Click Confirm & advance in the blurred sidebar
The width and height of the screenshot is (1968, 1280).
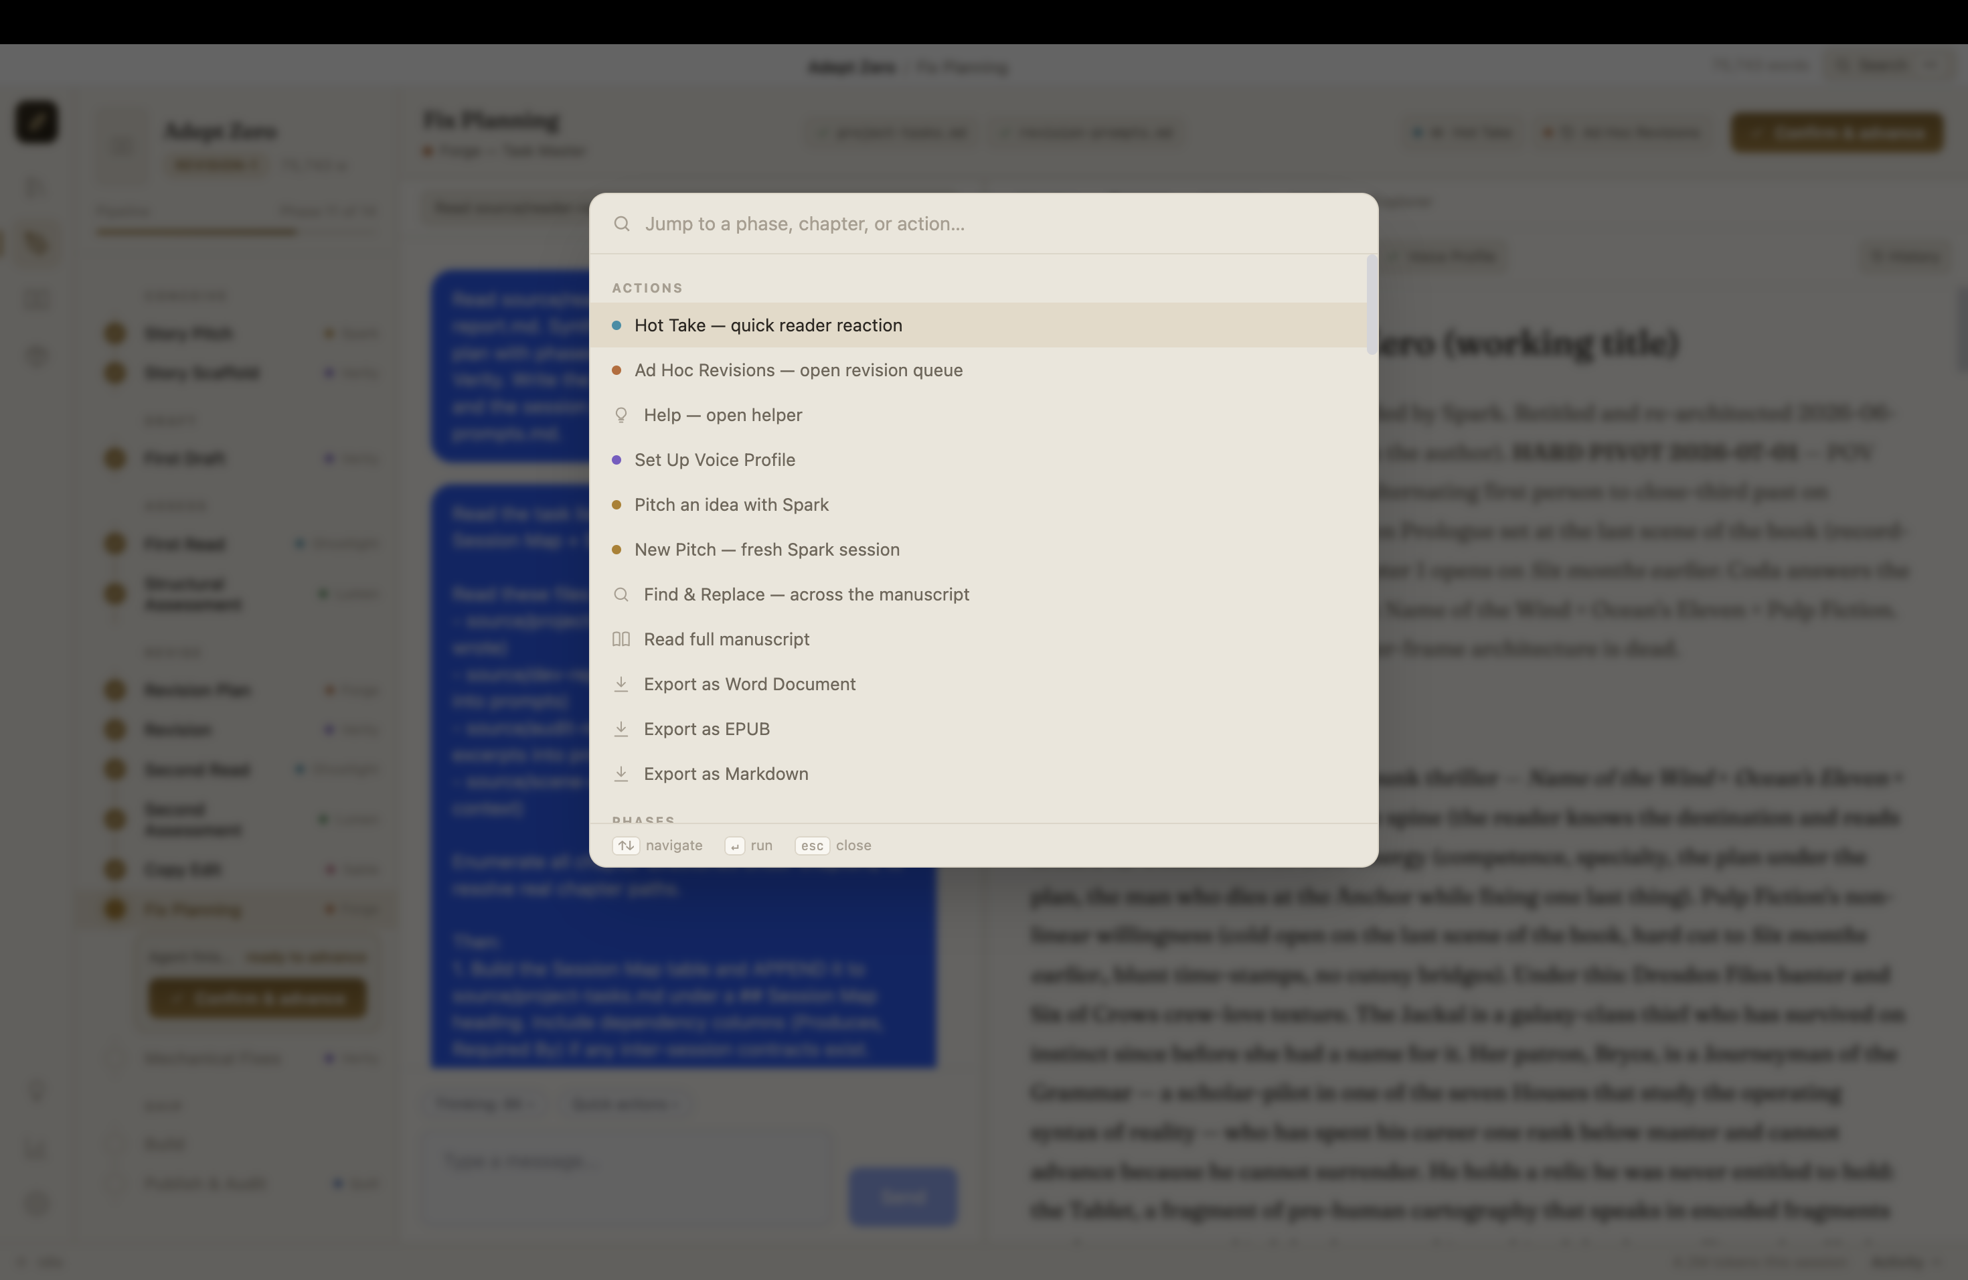257,998
